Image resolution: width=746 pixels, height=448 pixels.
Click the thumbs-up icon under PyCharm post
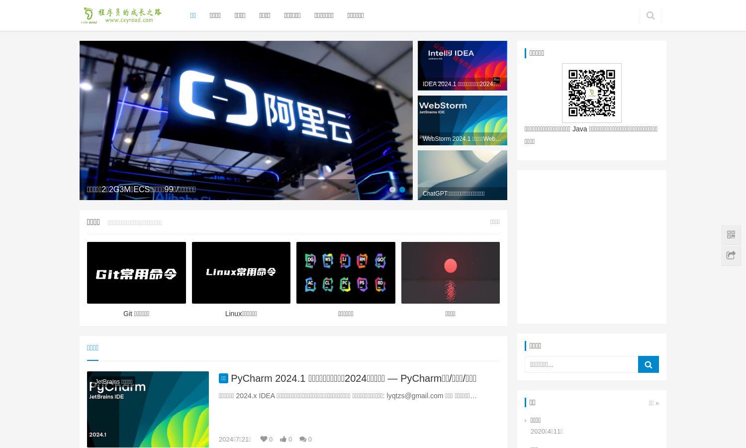click(x=283, y=439)
